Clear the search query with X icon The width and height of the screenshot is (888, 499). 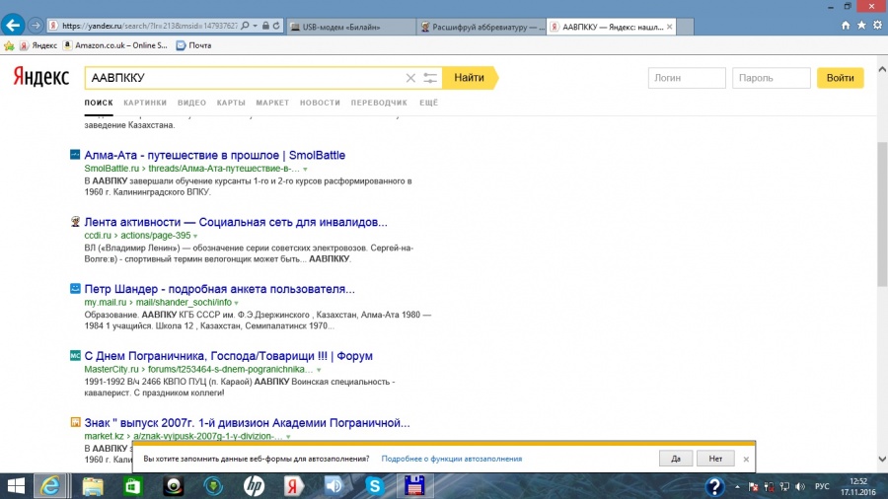[410, 78]
